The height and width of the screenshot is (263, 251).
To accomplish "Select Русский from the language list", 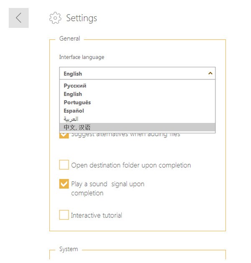I will (x=75, y=86).
